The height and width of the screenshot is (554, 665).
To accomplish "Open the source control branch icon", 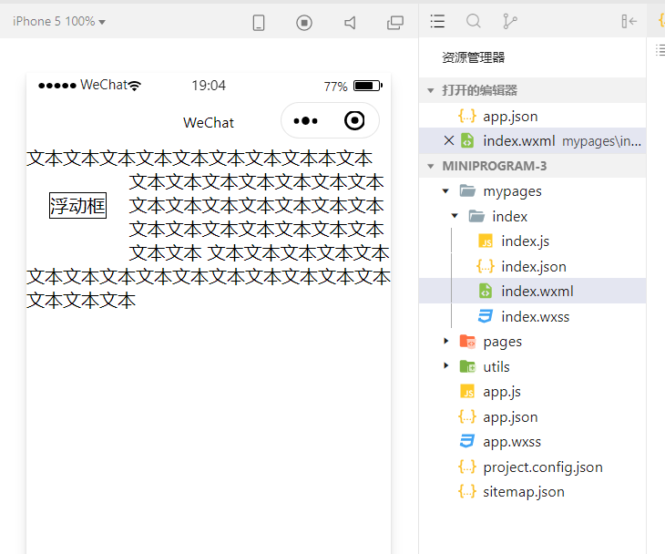I will 509,21.
